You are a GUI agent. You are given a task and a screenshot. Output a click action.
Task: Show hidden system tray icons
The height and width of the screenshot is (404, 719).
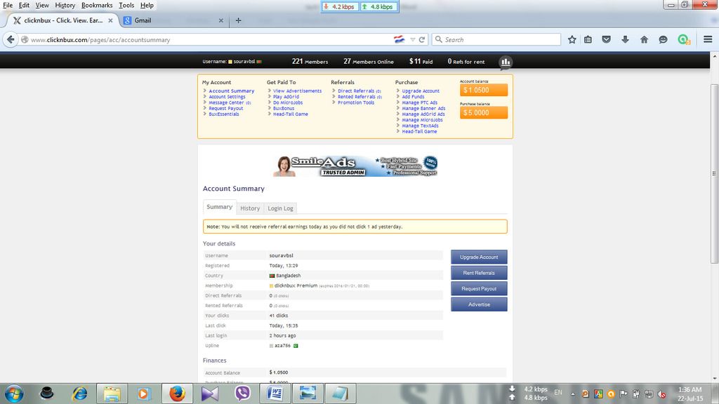pos(574,393)
